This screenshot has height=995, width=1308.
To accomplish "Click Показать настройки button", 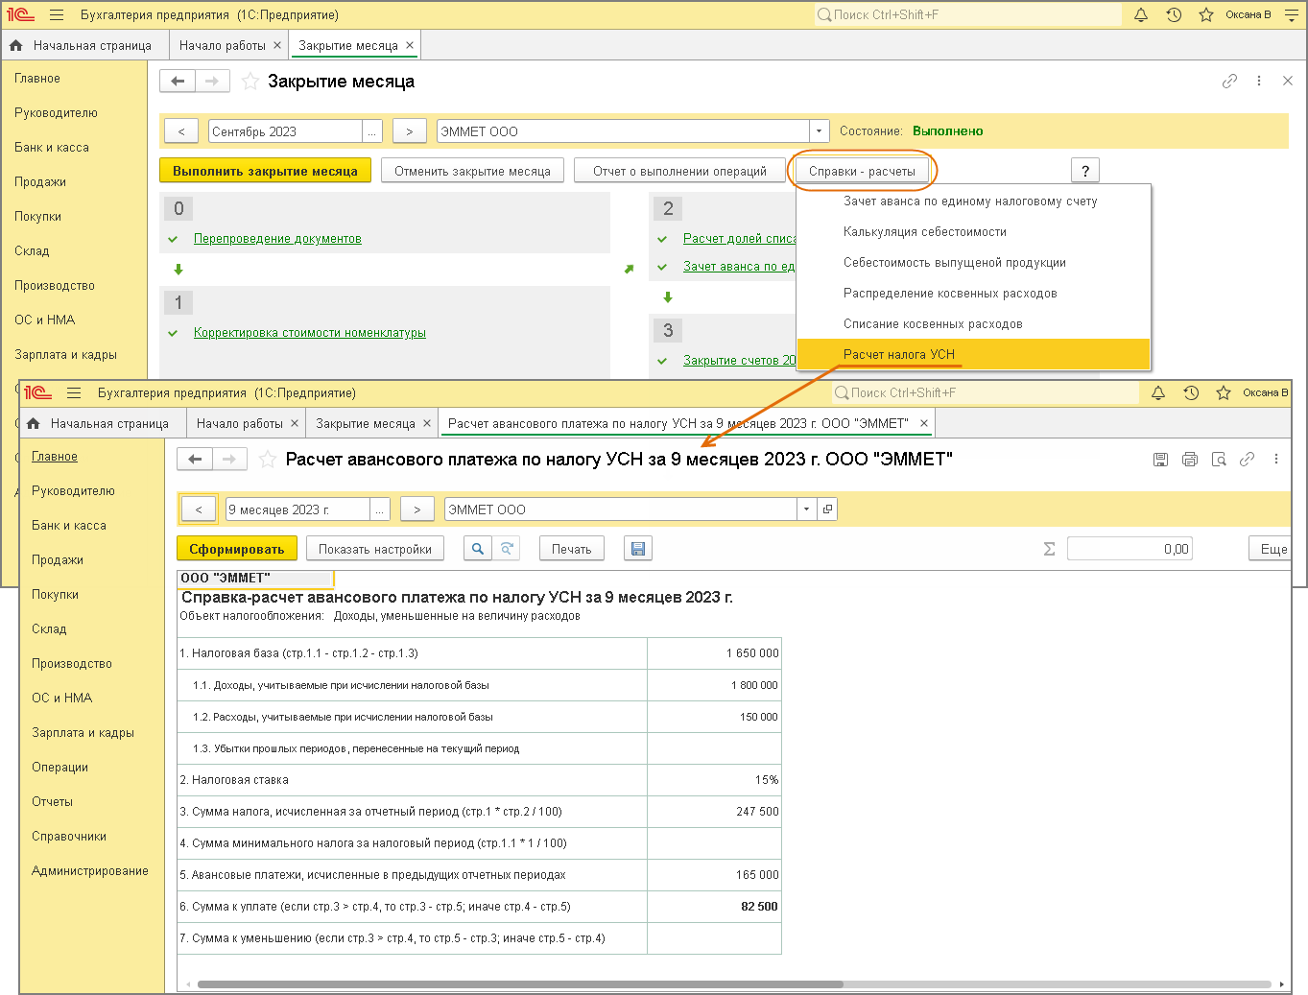I will click(x=375, y=549).
